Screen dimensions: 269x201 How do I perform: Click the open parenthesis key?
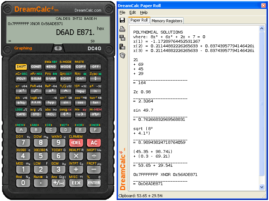click(66, 114)
